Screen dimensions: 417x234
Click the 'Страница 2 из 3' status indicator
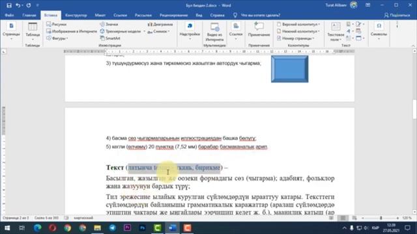point(16,218)
